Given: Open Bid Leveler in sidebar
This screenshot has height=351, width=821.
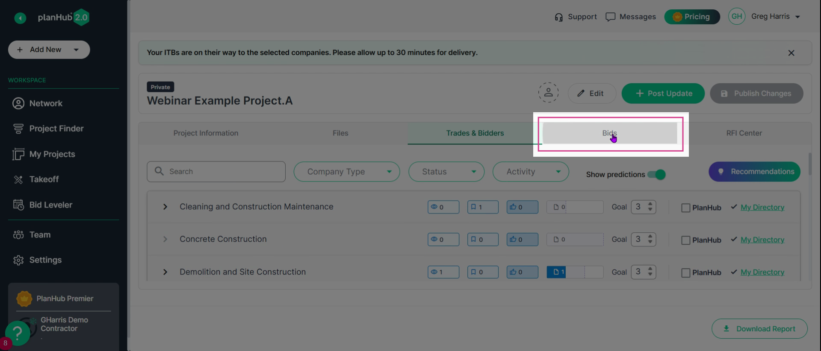Looking at the screenshot, I should [x=42, y=205].
